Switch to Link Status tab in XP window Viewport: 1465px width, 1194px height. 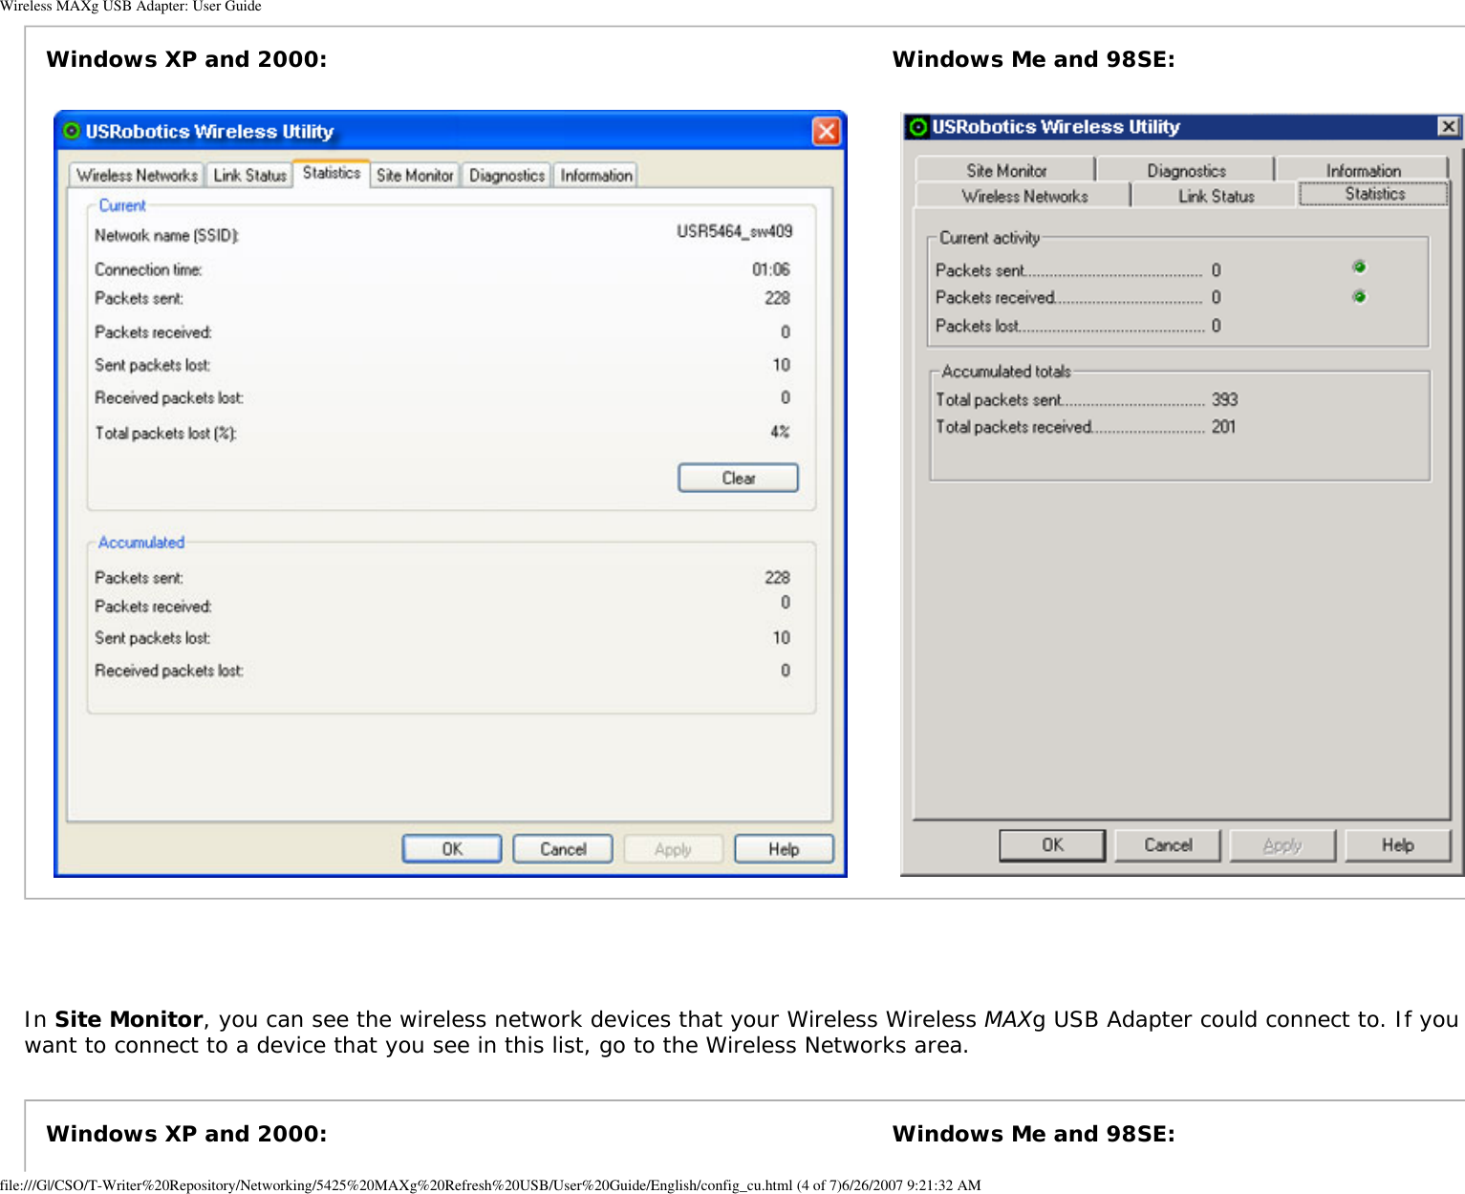[249, 176]
